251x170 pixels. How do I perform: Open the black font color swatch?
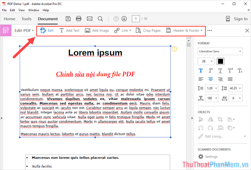pos(220,61)
